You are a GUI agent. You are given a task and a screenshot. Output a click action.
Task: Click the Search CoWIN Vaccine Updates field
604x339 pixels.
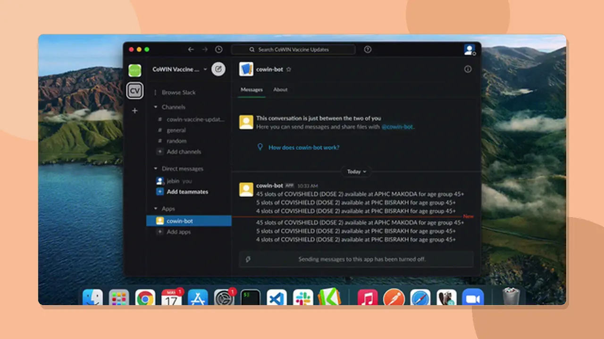coord(293,49)
